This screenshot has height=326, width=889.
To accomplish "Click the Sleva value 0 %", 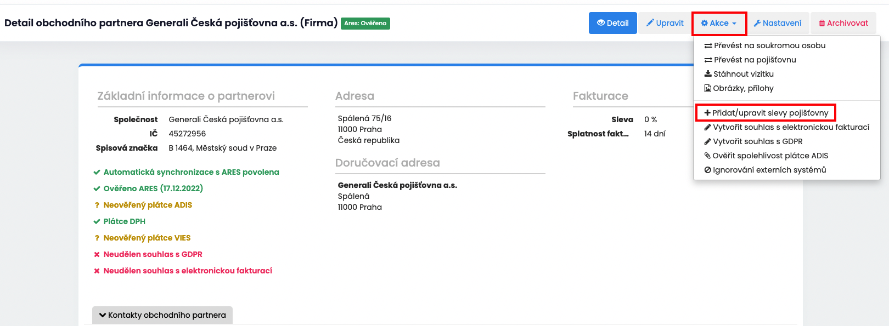I will (651, 119).
